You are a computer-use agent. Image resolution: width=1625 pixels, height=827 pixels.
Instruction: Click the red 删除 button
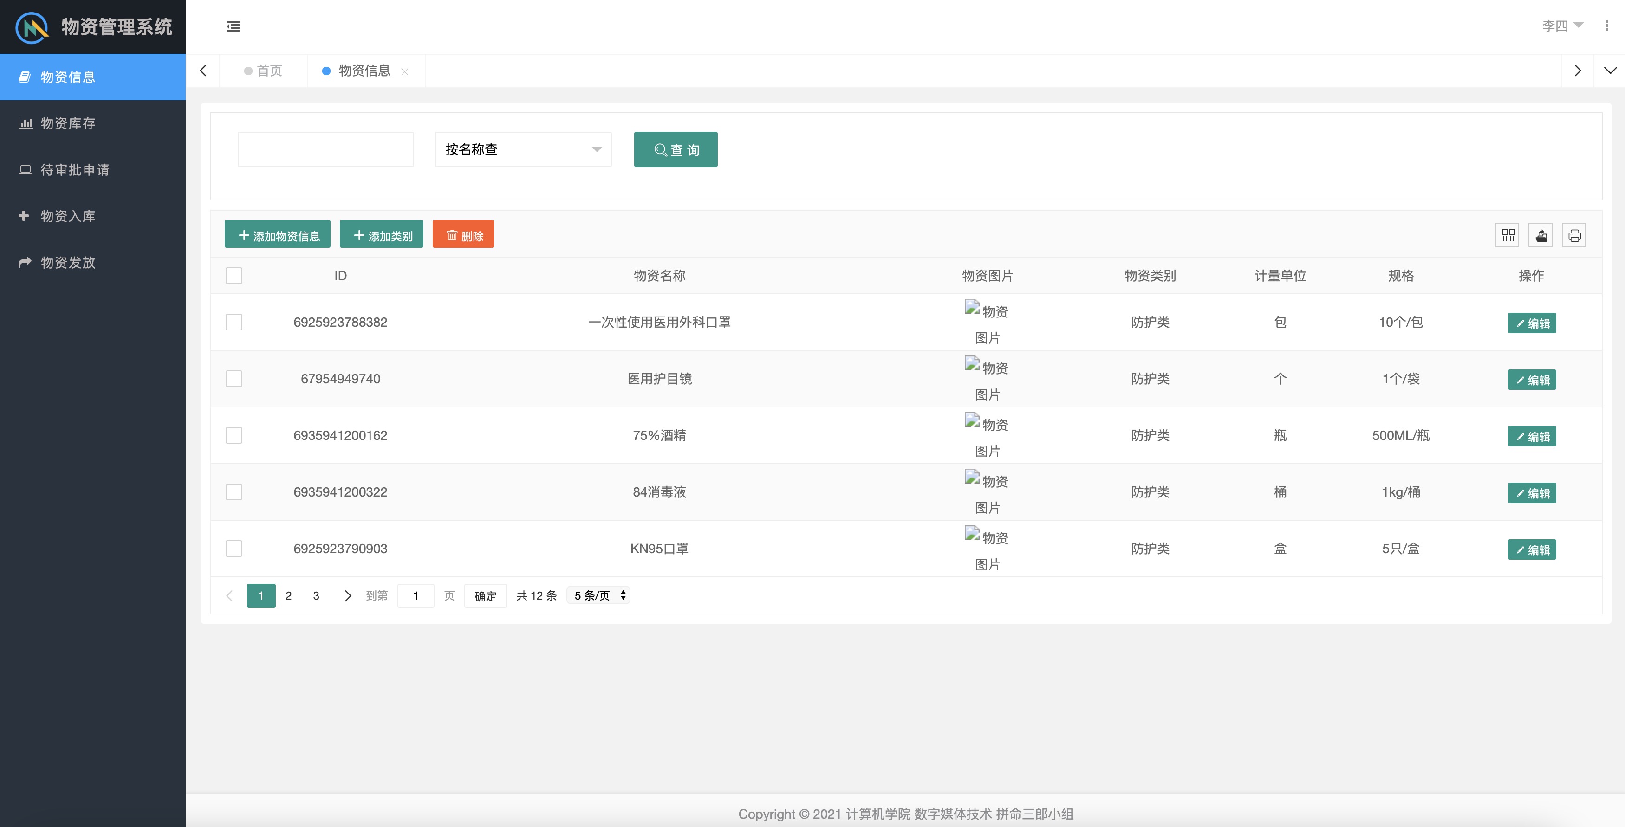[464, 235]
